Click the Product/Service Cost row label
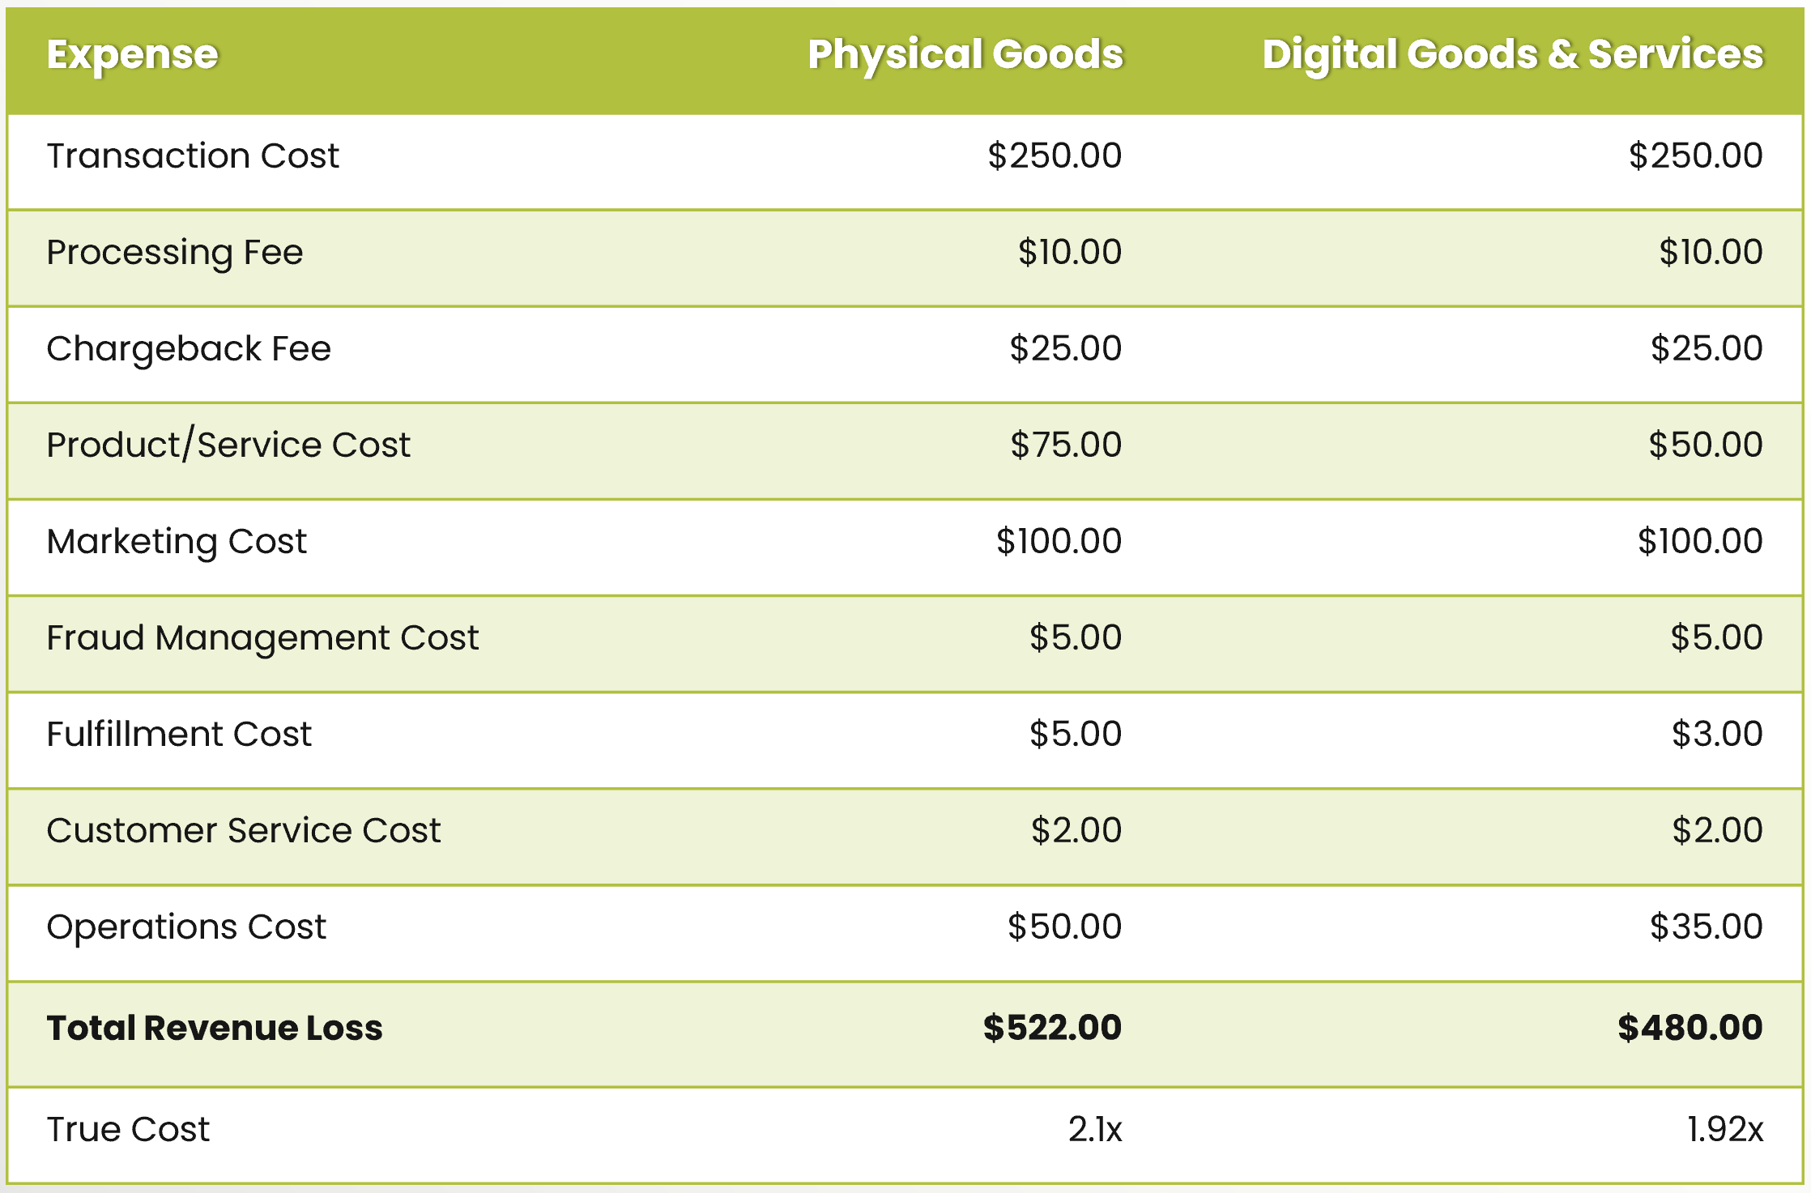The image size is (1811, 1193). pyautogui.click(x=228, y=445)
